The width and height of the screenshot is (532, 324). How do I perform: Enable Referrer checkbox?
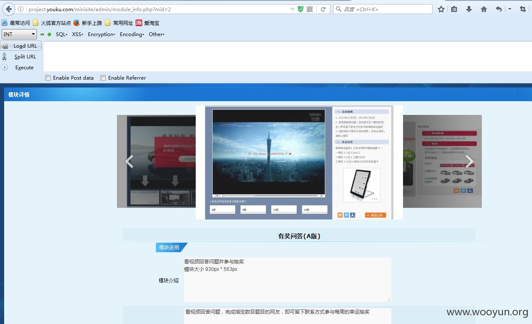click(103, 78)
